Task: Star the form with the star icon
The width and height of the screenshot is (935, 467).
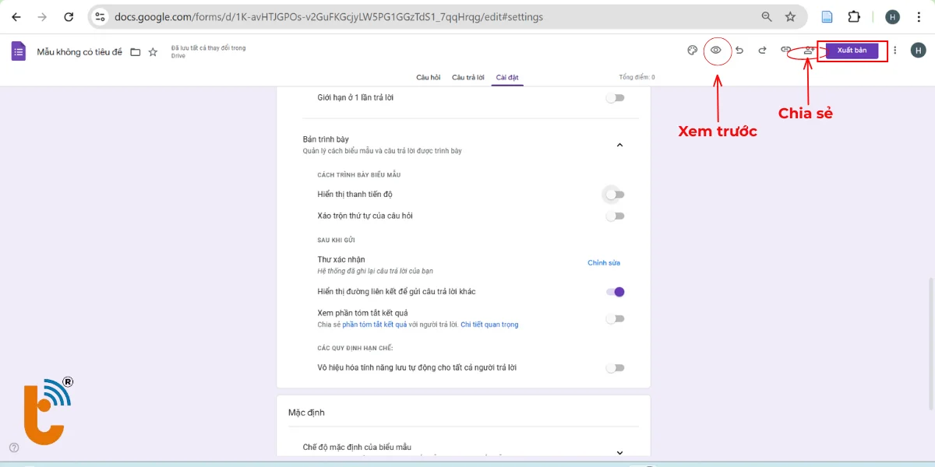Action: (153, 52)
